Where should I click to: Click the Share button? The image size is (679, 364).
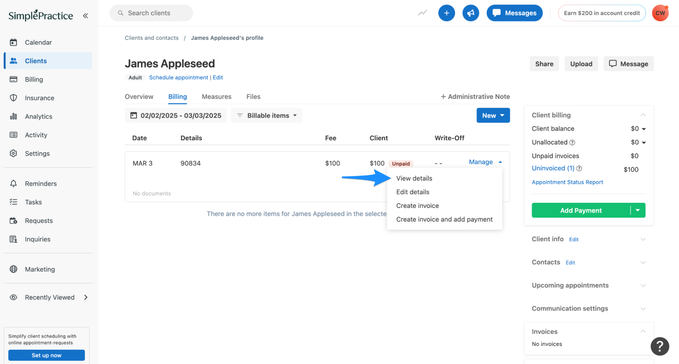click(x=544, y=64)
